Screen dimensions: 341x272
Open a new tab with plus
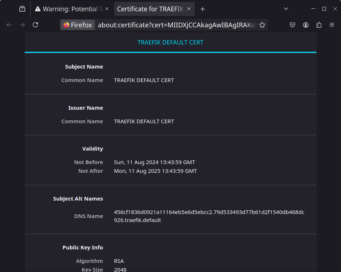coord(202,9)
